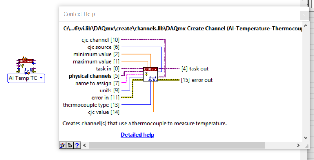
Task: Click the 'cjc source [6]' terminal label
Action: [103, 47]
